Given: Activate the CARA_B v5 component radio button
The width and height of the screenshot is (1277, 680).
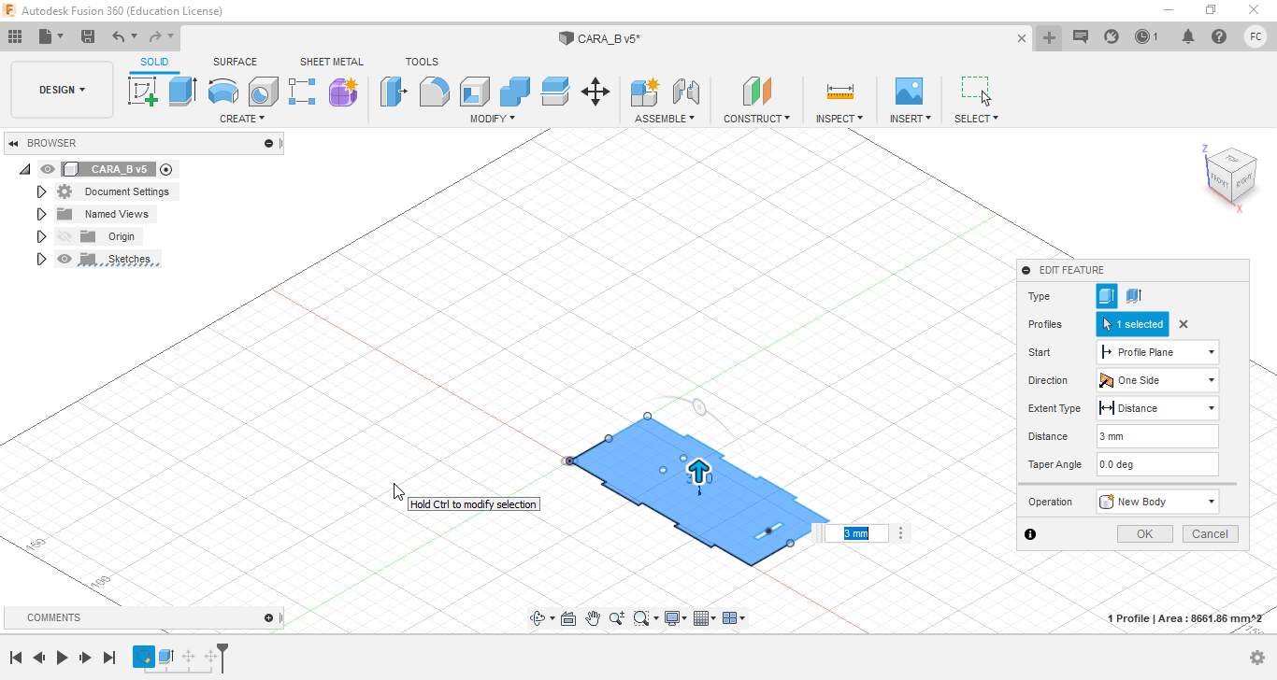Looking at the screenshot, I should tap(166, 169).
